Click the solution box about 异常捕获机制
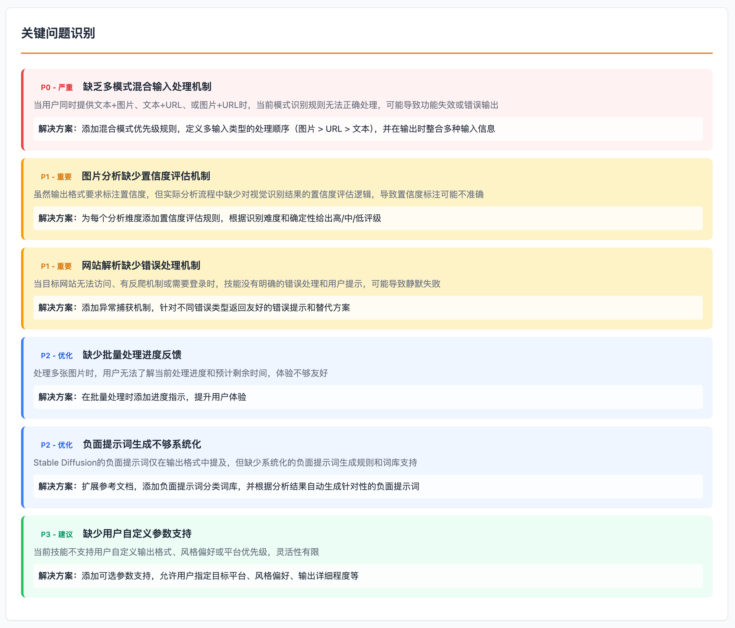735x628 pixels. (x=368, y=308)
